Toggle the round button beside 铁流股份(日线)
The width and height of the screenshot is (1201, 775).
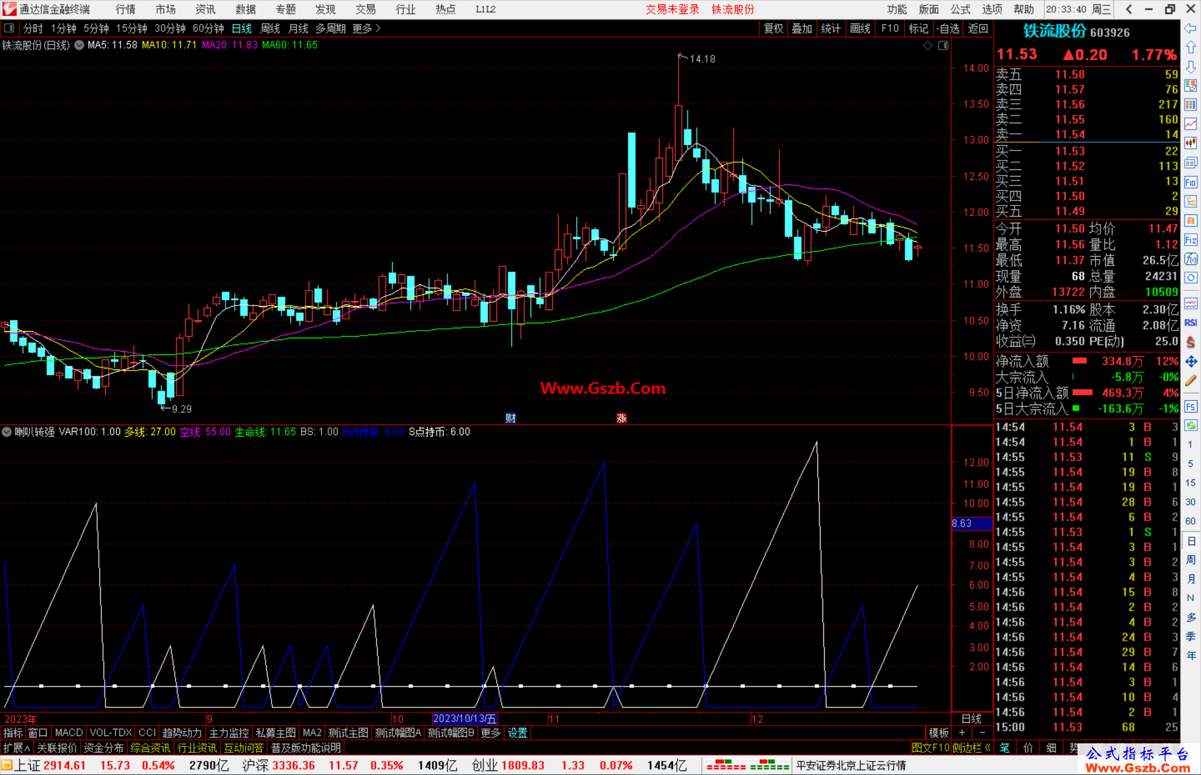click(80, 45)
